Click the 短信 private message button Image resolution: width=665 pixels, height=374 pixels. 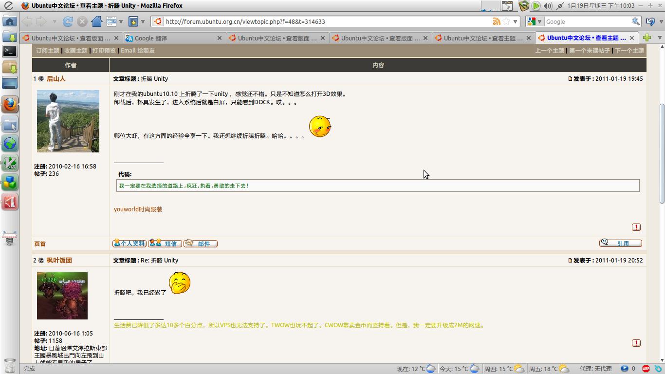tap(165, 243)
